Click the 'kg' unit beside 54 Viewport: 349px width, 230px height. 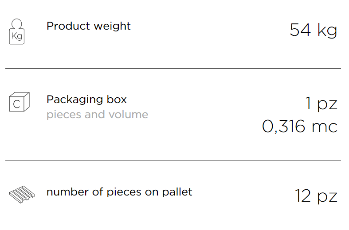tap(327, 31)
